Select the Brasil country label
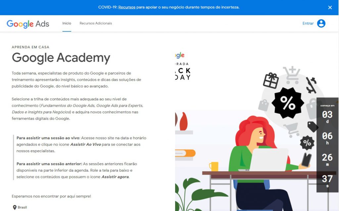The height and width of the screenshot is (211, 339). [22, 207]
